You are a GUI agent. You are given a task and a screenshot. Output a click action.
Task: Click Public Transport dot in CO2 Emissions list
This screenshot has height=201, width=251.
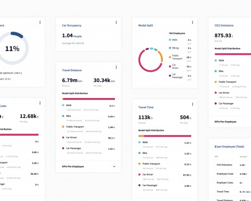(216, 82)
